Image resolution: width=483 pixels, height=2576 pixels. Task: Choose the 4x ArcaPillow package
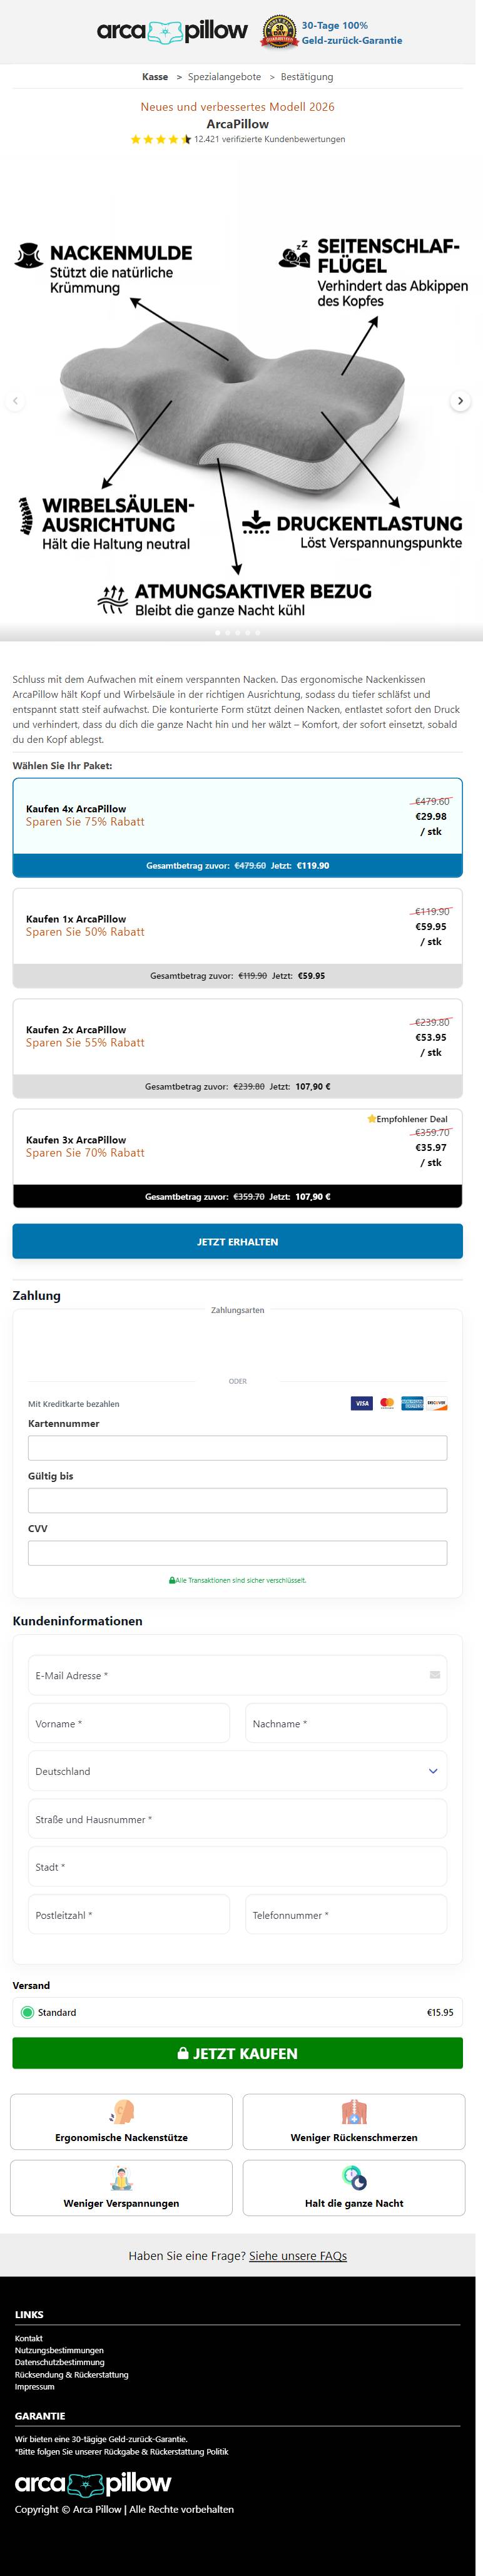[x=237, y=816]
